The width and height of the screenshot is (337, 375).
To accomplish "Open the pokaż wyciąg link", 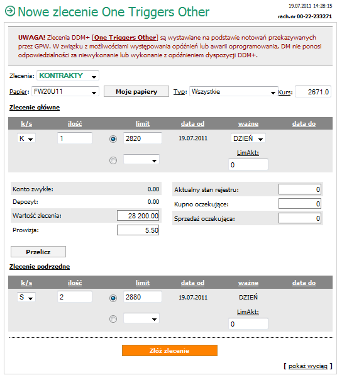I will click(x=308, y=366).
